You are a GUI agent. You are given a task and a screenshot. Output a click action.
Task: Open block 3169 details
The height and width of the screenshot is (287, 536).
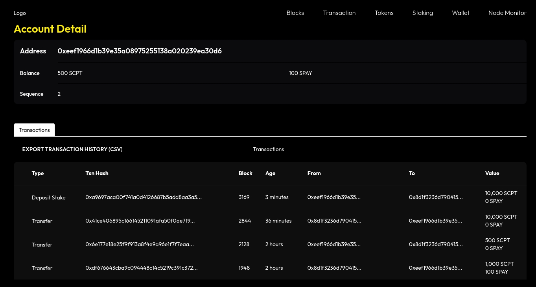pyautogui.click(x=244, y=197)
